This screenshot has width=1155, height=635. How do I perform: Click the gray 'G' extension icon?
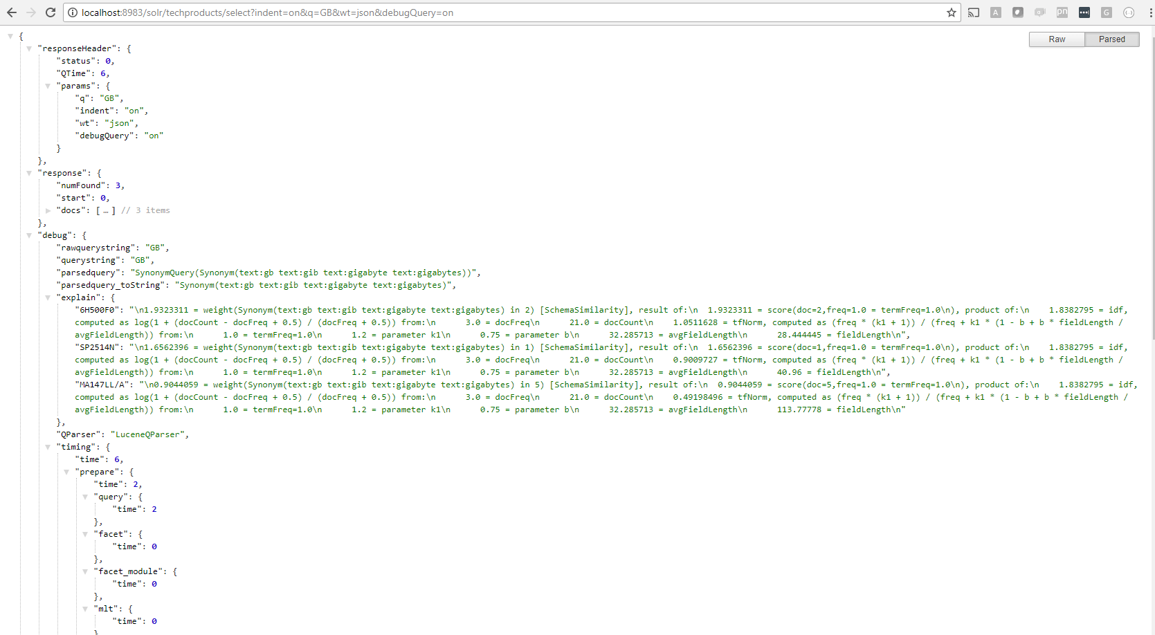click(1107, 12)
